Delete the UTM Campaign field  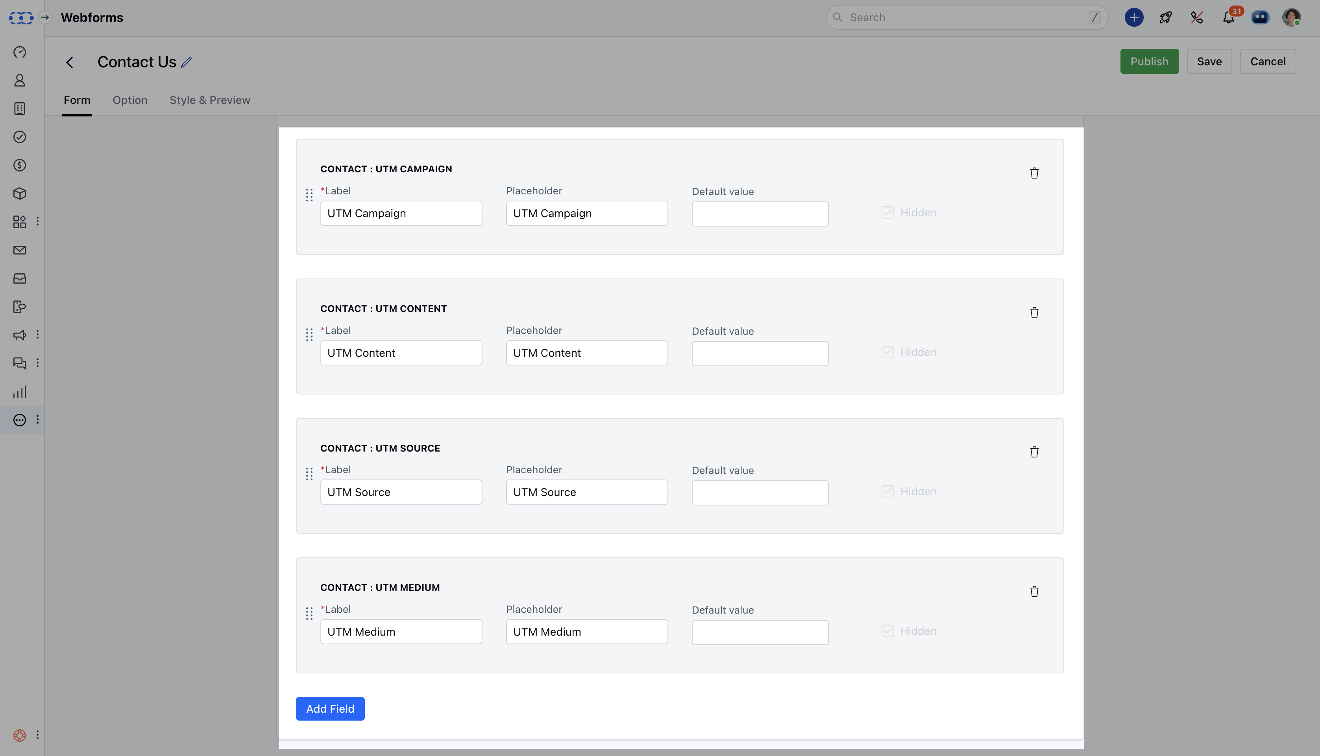1034,173
